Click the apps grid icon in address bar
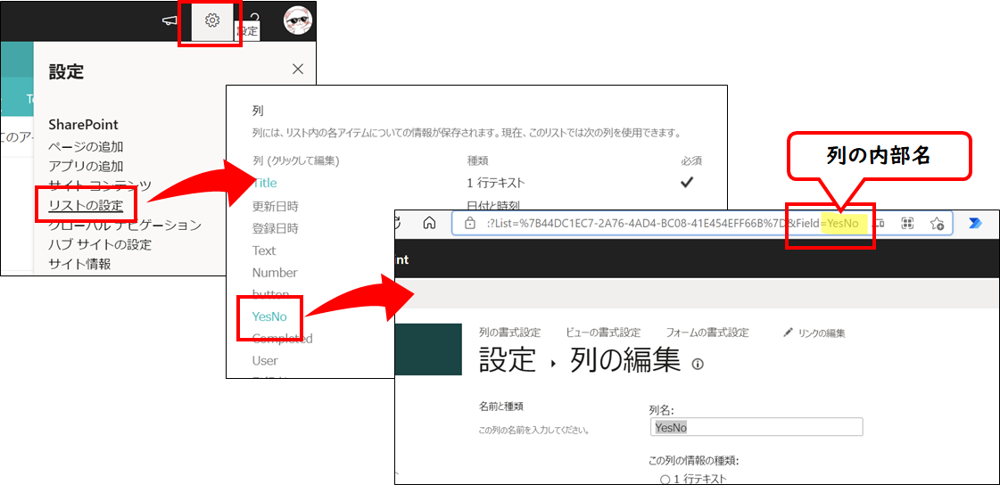This screenshot has width=1000, height=485. coord(908,223)
